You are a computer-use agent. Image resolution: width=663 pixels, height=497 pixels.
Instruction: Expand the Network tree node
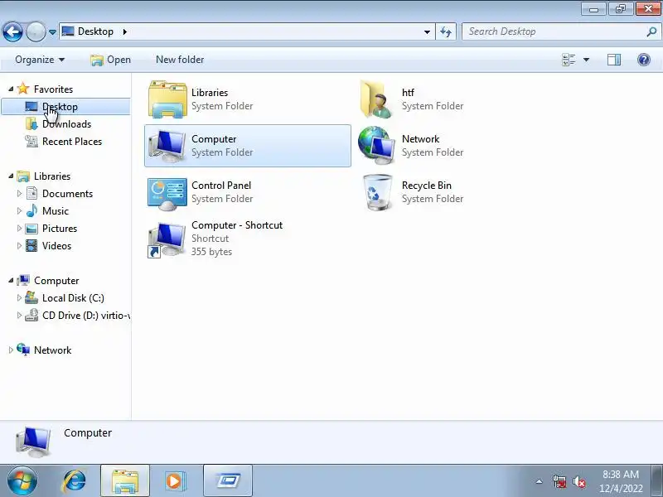(x=11, y=350)
